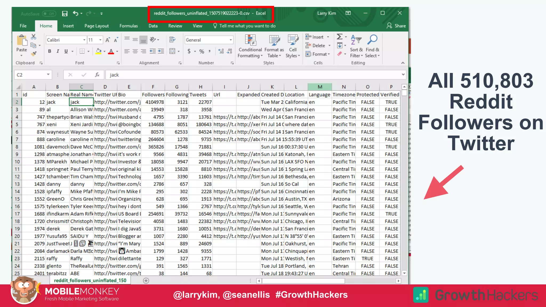The image size is (546, 307).
Task: Apply Accounting dollar format
Action: pos(189,51)
